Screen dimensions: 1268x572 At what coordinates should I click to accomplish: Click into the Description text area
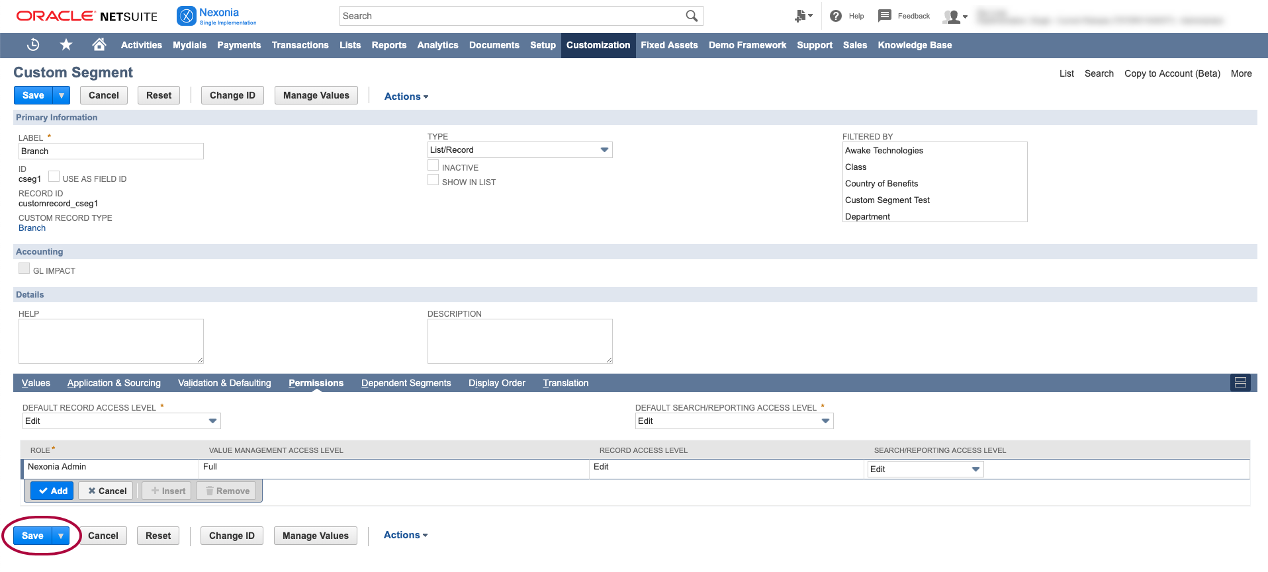tap(520, 341)
